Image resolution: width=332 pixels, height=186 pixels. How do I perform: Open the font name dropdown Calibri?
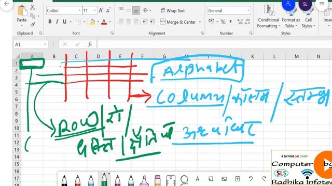80,10
